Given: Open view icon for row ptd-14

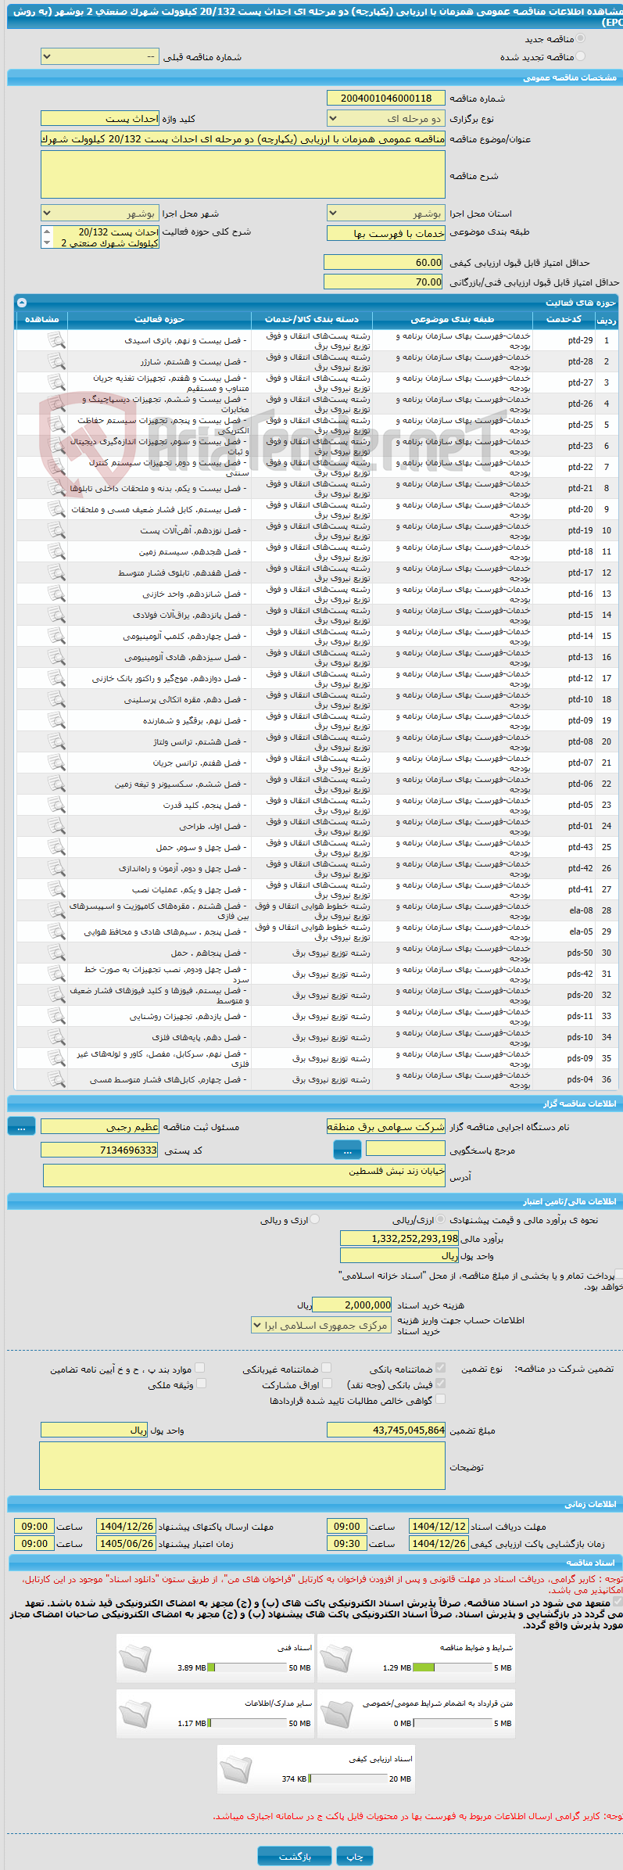Looking at the screenshot, I should coord(56,636).
